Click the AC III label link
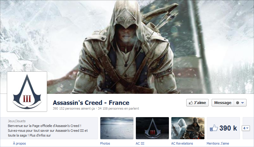The height and width of the screenshot is (147, 254). (140, 143)
